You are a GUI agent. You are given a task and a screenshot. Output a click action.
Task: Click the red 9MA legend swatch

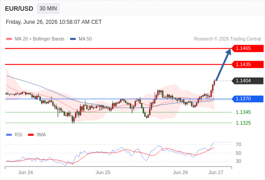pyautogui.click(x=31, y=135)
